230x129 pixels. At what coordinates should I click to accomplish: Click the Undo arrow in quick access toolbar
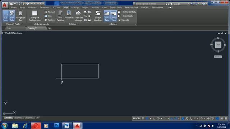pyautogui.click(x=32, y=4)
